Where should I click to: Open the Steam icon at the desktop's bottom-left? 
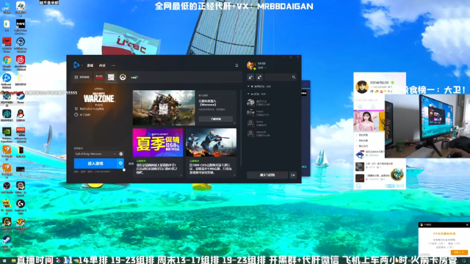(7, 240)
